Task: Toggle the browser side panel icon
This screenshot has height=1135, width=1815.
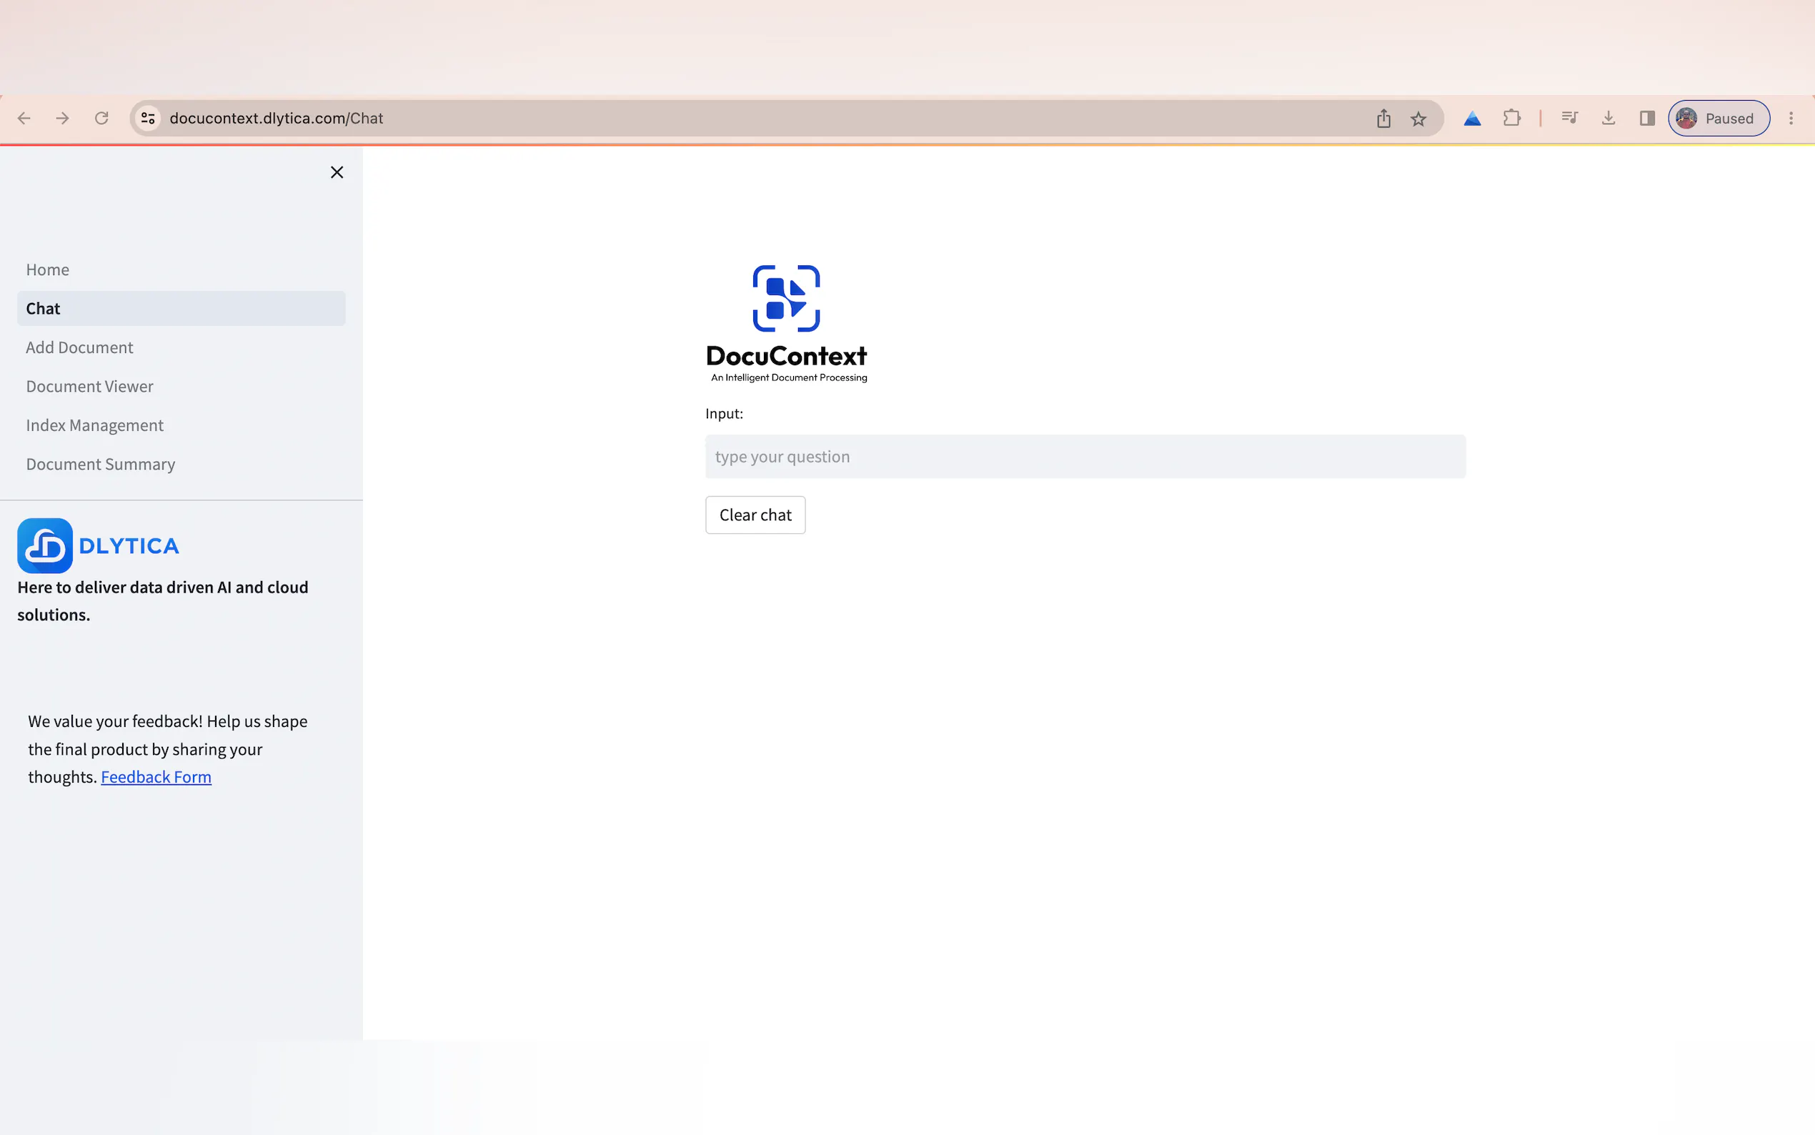Action: (1647, 118)
